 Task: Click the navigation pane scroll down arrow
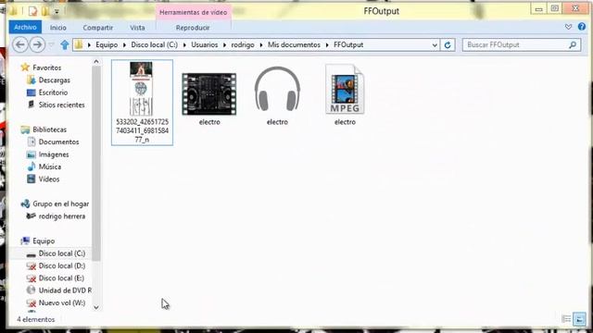96,307
